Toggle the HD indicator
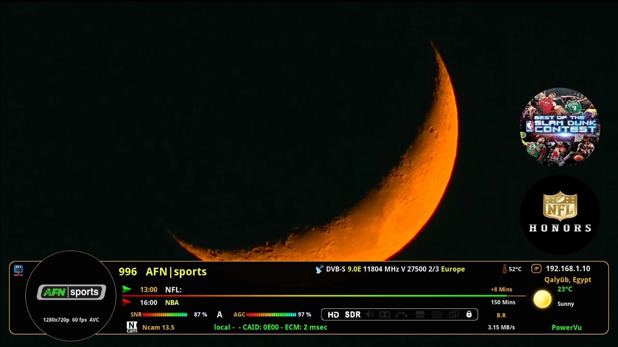Viewport: 618px width, 347px height. pyautogui.click(x=333, y=314)
